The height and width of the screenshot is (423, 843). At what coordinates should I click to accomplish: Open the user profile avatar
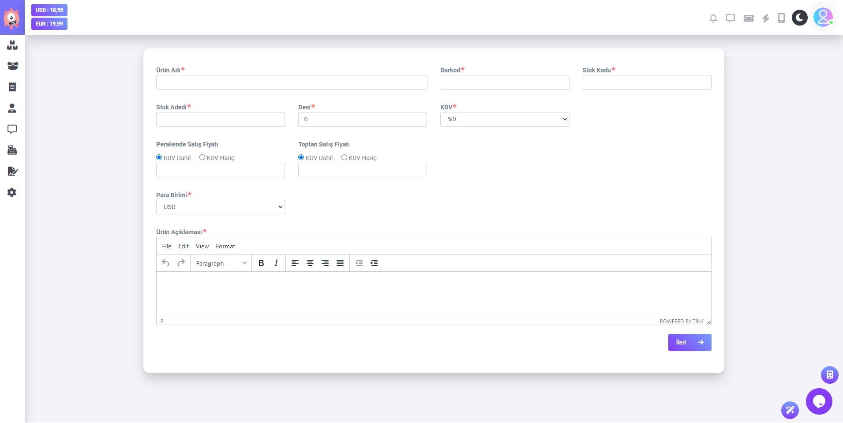[823, 18]
